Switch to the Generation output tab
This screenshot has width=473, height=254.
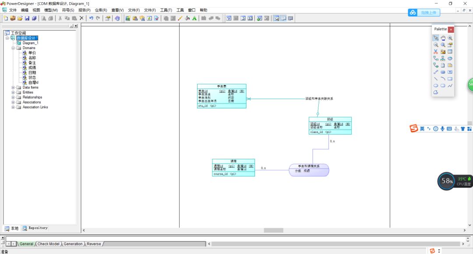[x=73, y=244]
